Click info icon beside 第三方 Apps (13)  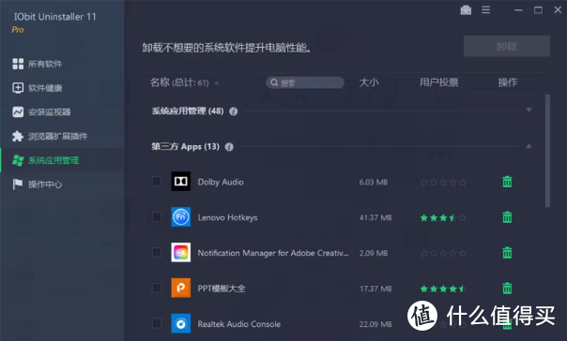pos(229,146)
